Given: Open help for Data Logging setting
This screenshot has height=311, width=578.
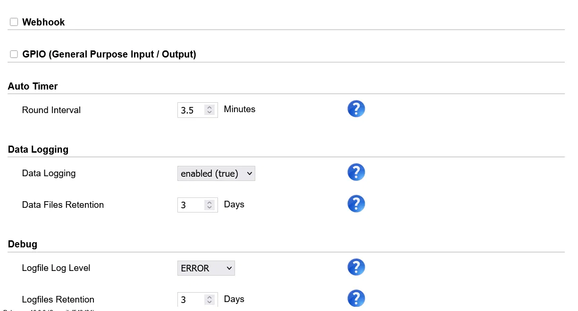Looking at the screenshot, I should click(356, 172).
